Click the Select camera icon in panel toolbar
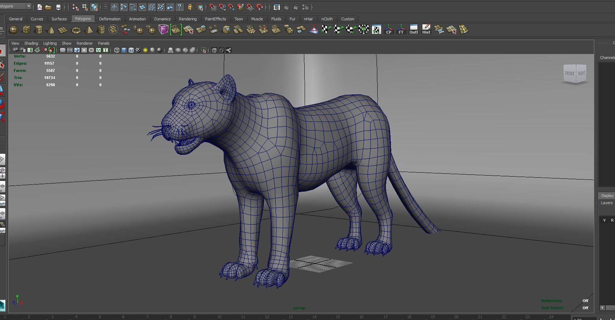 (15, 50)
